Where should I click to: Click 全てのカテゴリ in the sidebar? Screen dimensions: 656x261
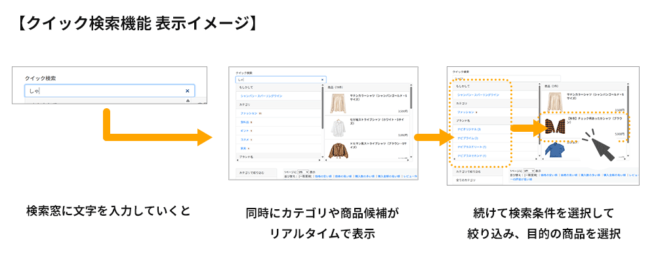[x=465, y=180]
